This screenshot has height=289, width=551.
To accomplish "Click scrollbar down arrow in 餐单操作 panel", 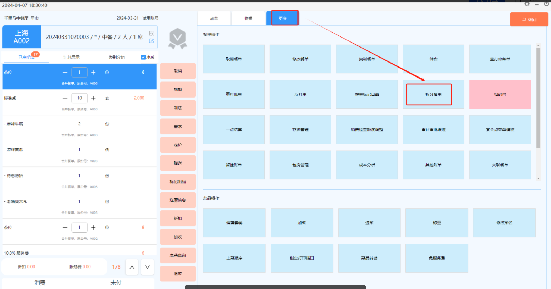I will tap(538, 178).
